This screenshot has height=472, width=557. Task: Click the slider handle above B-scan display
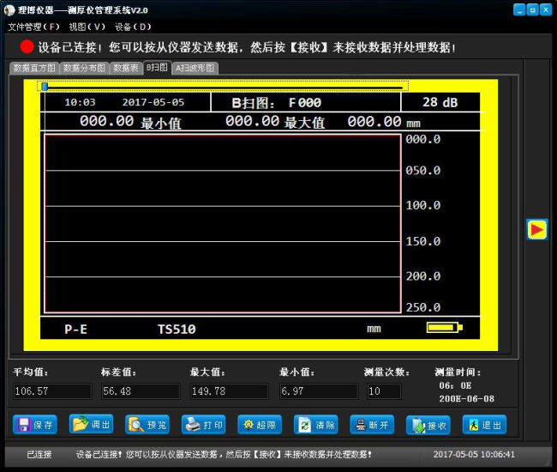pos(44,86)
